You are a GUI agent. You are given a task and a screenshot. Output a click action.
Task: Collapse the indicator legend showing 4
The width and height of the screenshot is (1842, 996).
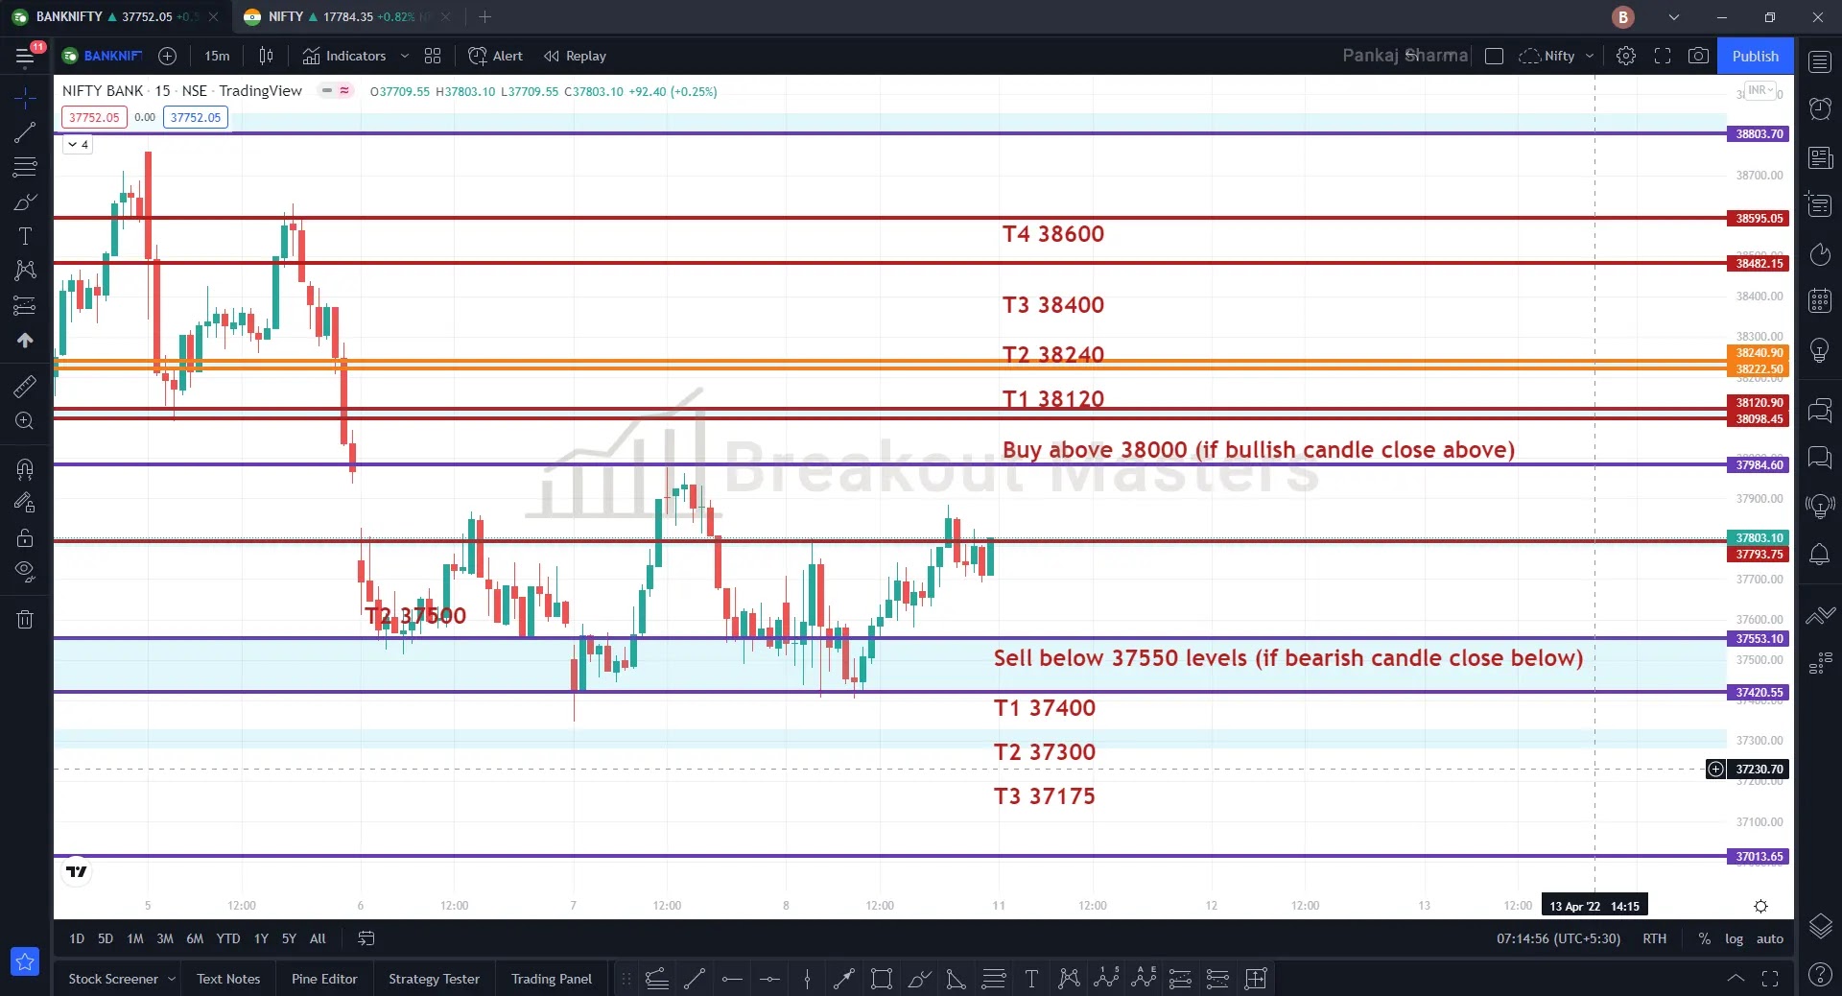pyautogui.click(x=78, y=145)
